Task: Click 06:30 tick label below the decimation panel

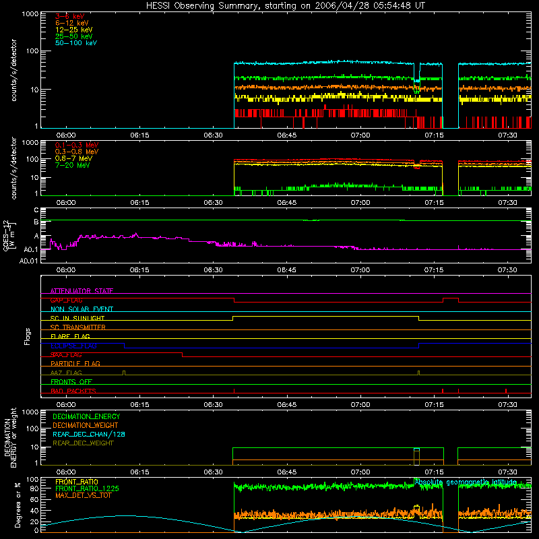Action: point(213,472)
